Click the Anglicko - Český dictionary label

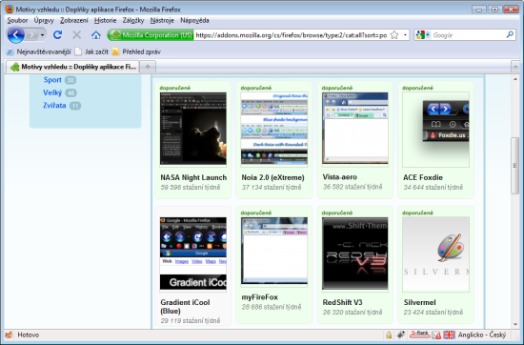pyautogui.click(x=482, y=335)
